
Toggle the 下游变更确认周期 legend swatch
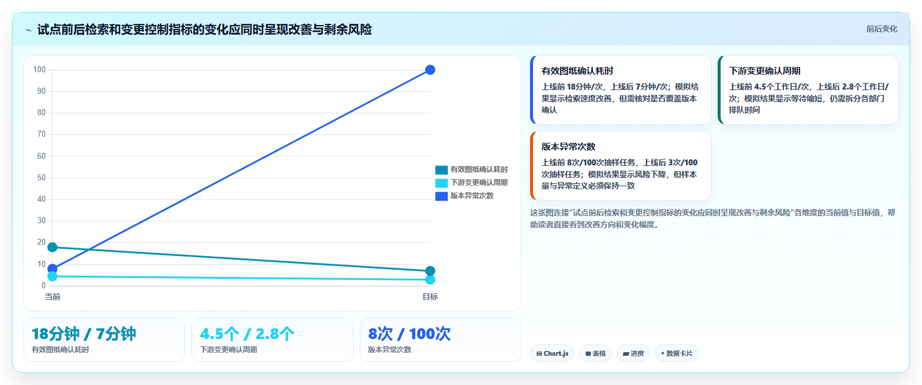point(441,183)
